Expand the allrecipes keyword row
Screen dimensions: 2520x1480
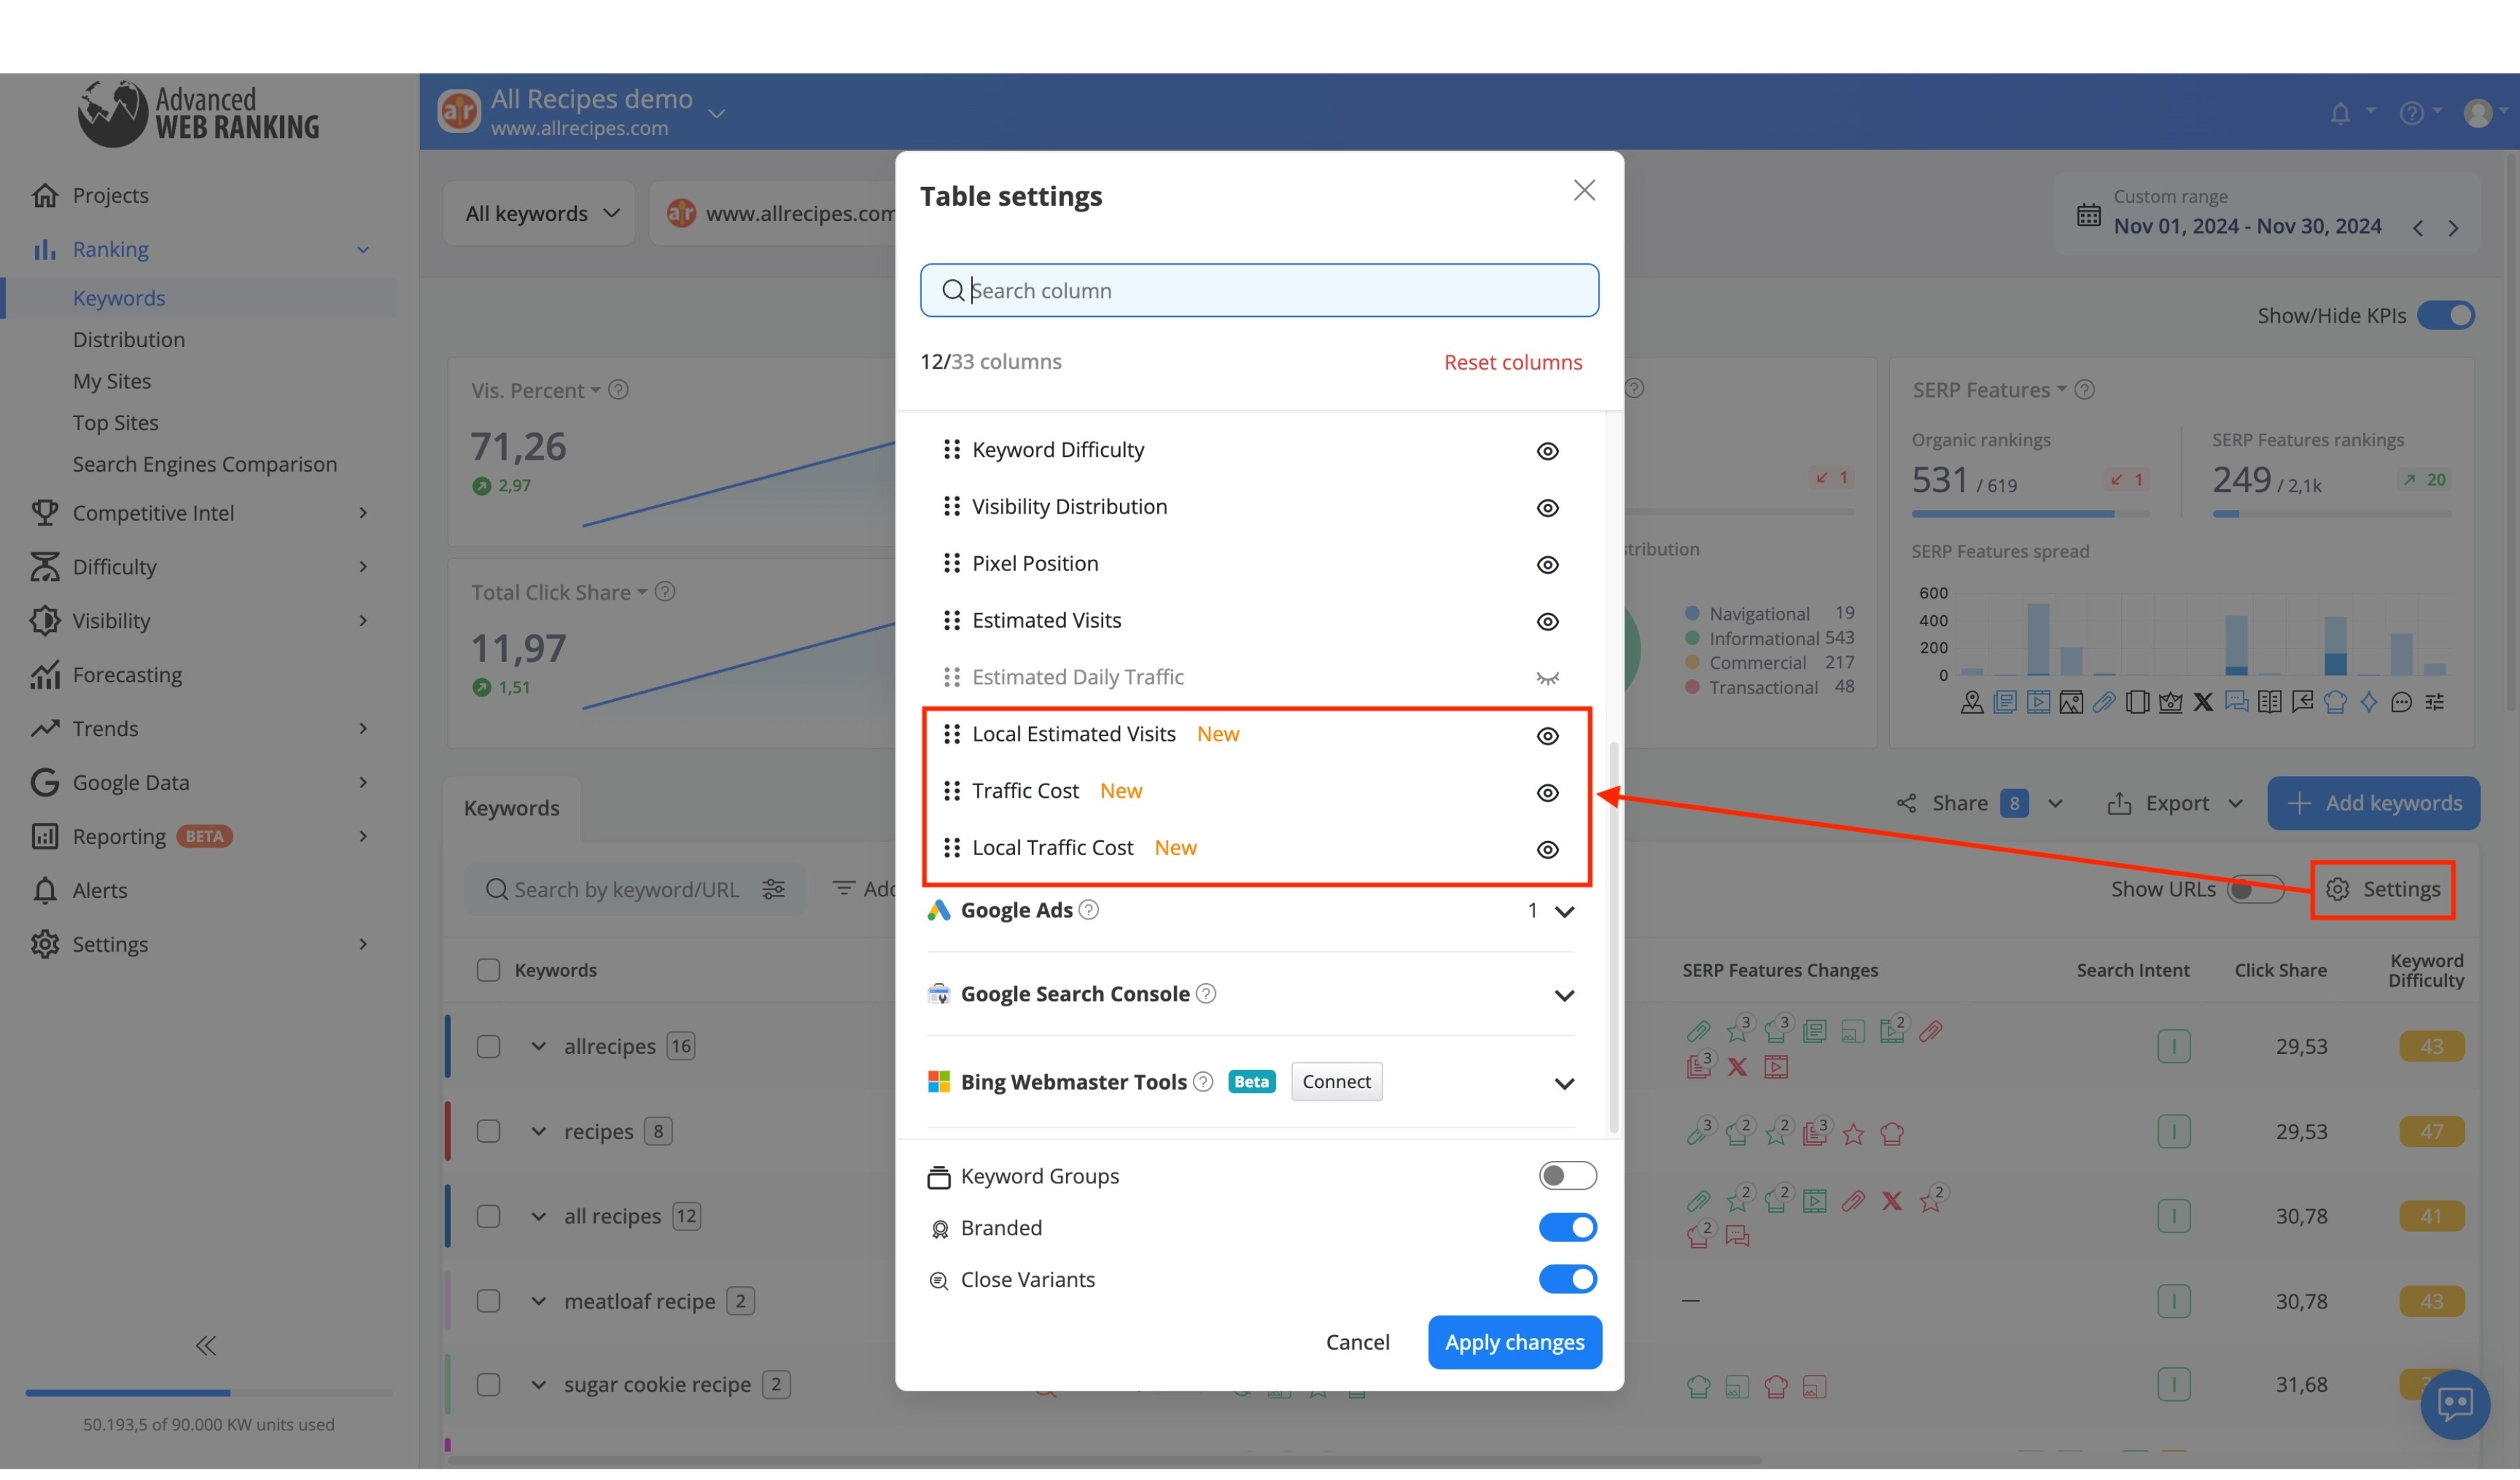[538, 1047]
